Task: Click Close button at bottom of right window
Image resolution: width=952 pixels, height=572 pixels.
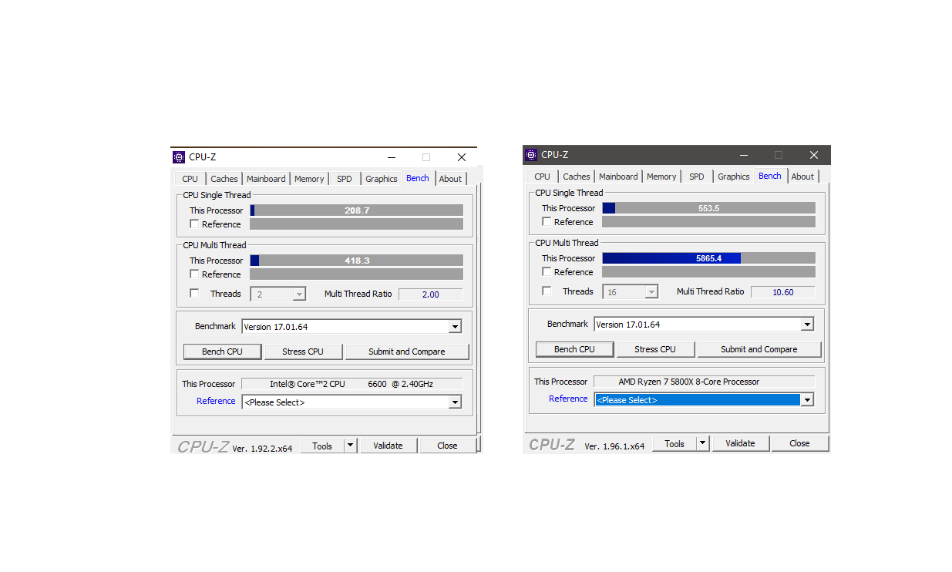Action: [799, 443]
